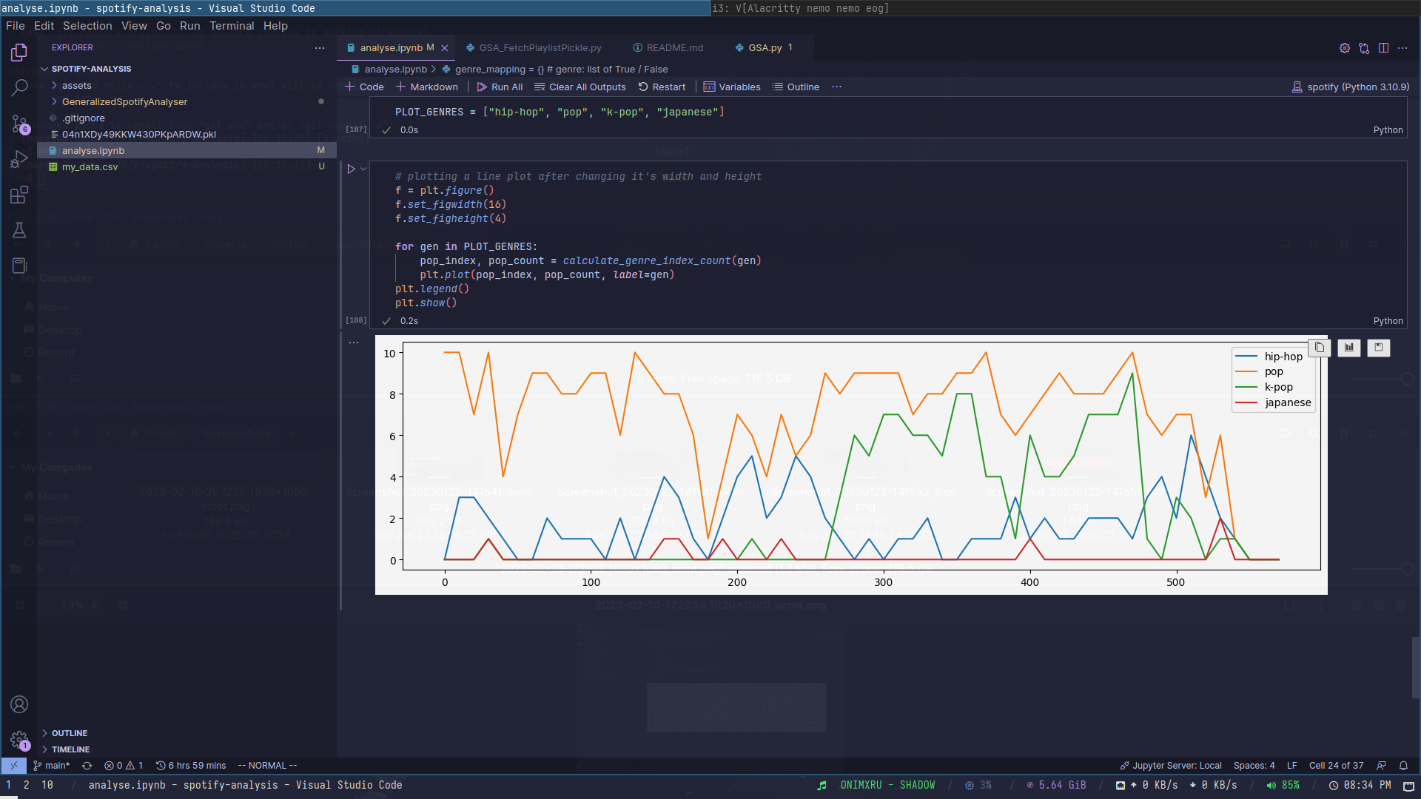This screenshot has height=799, width=1421.
Task: Toggle NORMAL vim mode indicator
Action: click(267, 766)
